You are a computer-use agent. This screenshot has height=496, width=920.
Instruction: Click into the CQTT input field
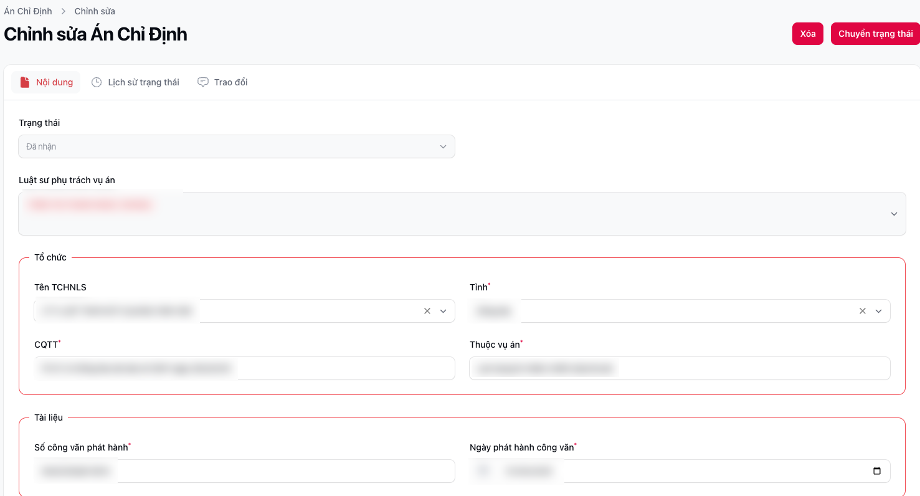pyautogui.click(x=343, y=368)
